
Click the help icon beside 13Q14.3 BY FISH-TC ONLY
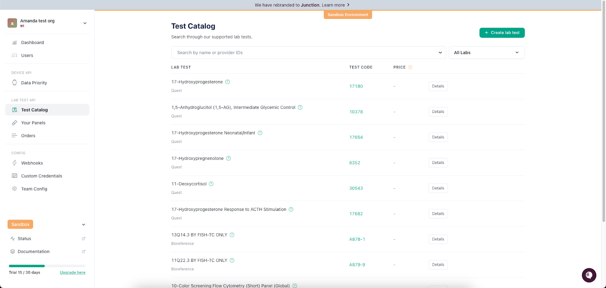[232, 235]
